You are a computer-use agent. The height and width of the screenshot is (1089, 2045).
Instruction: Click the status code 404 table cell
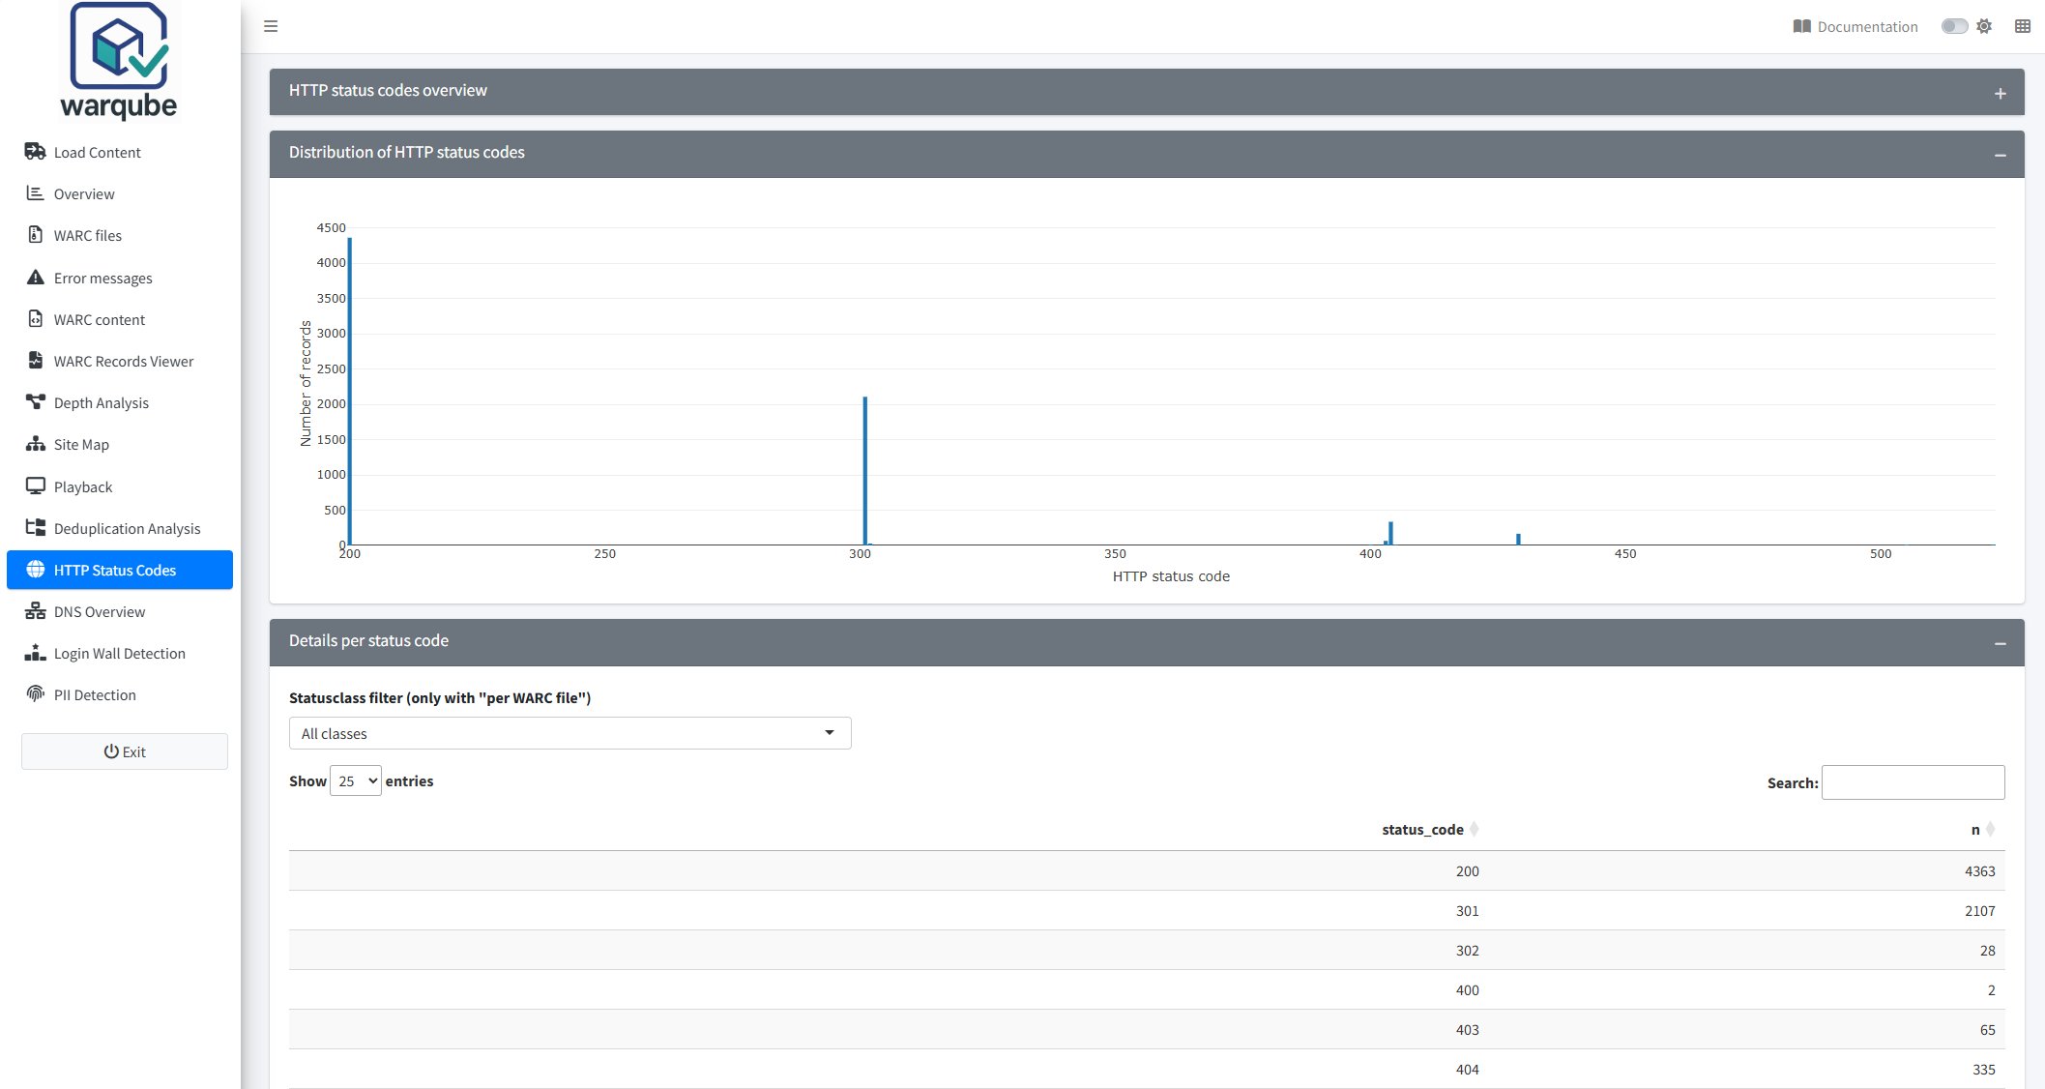pyautogui.click(x=1467, y=1070)
